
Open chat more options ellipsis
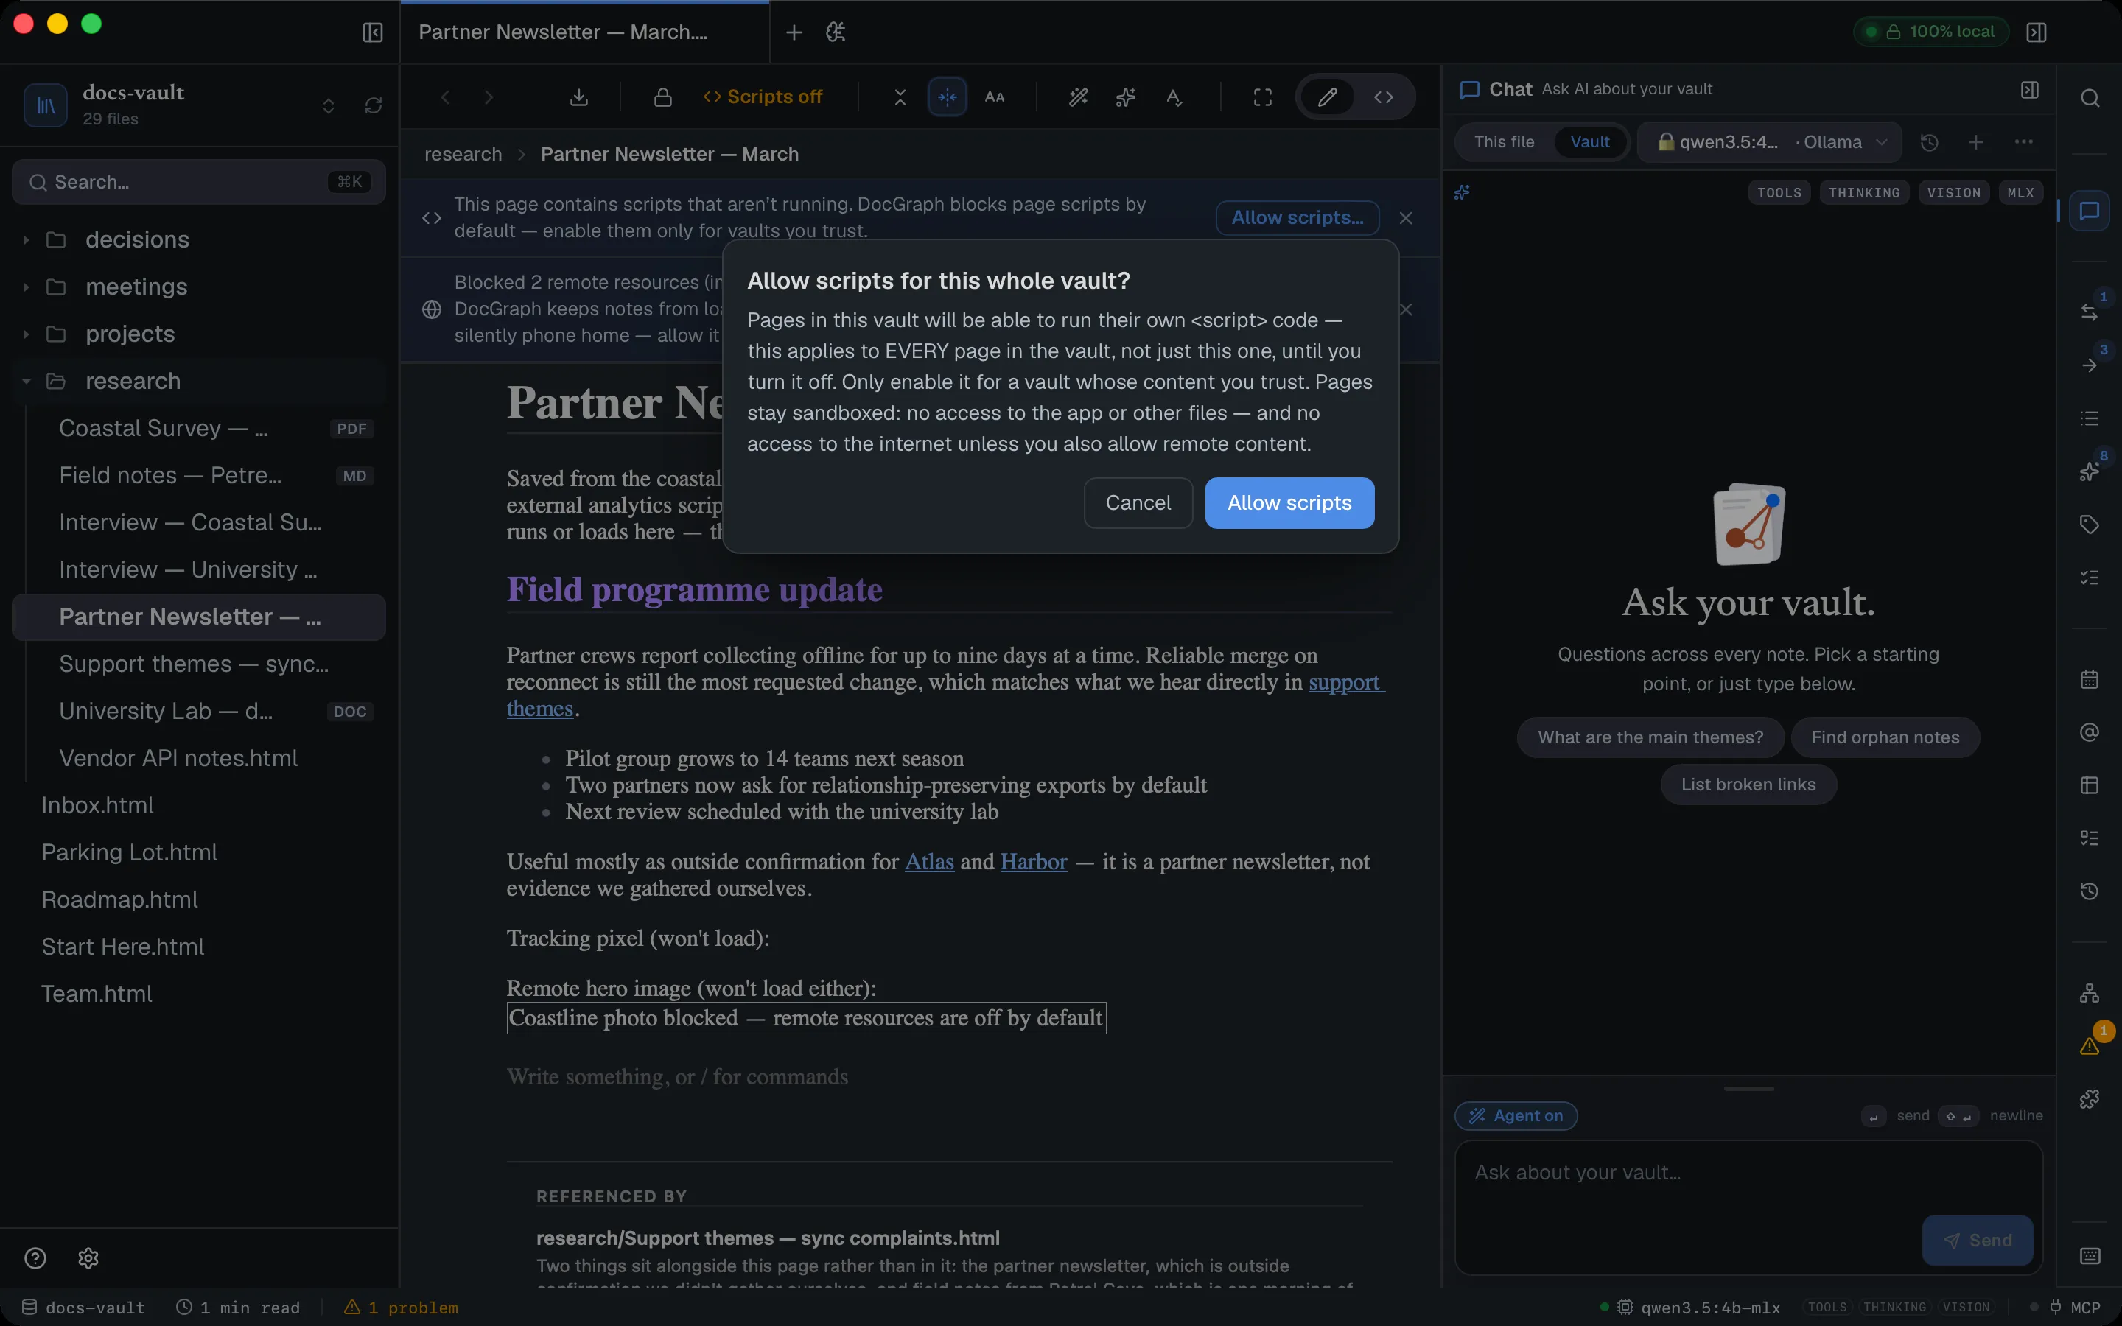[x=2024, y=142]
